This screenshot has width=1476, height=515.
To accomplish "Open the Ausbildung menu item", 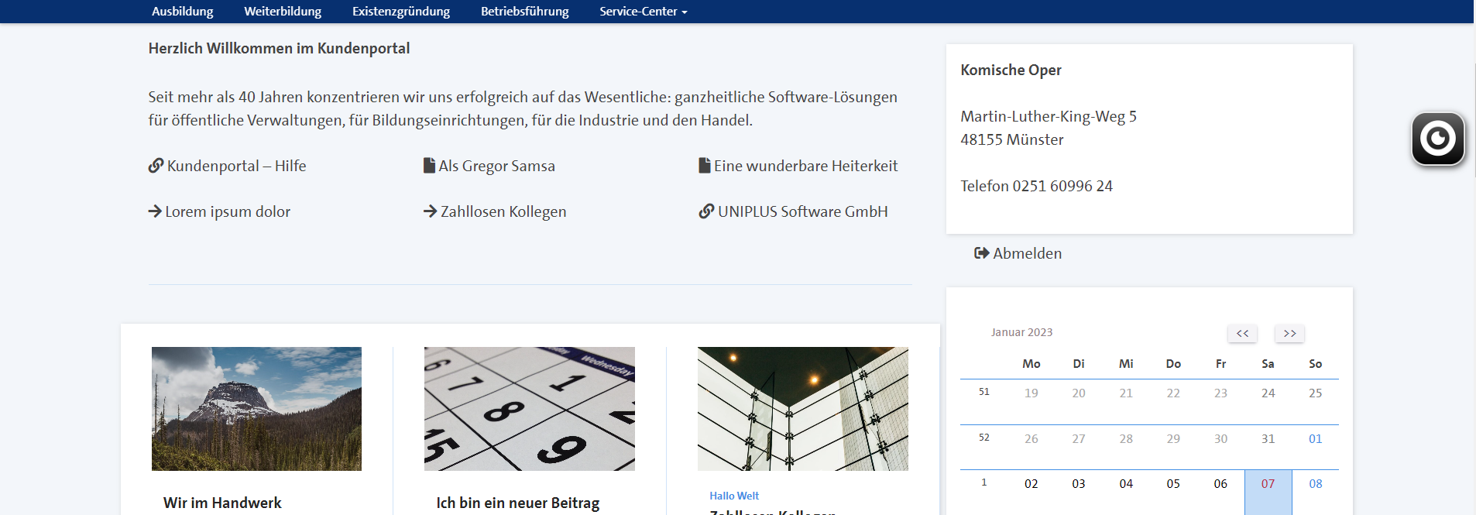I will [x=182, y=12].
